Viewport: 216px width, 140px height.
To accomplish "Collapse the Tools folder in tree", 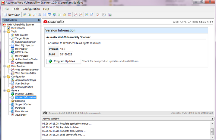I will tap(5, 32).
